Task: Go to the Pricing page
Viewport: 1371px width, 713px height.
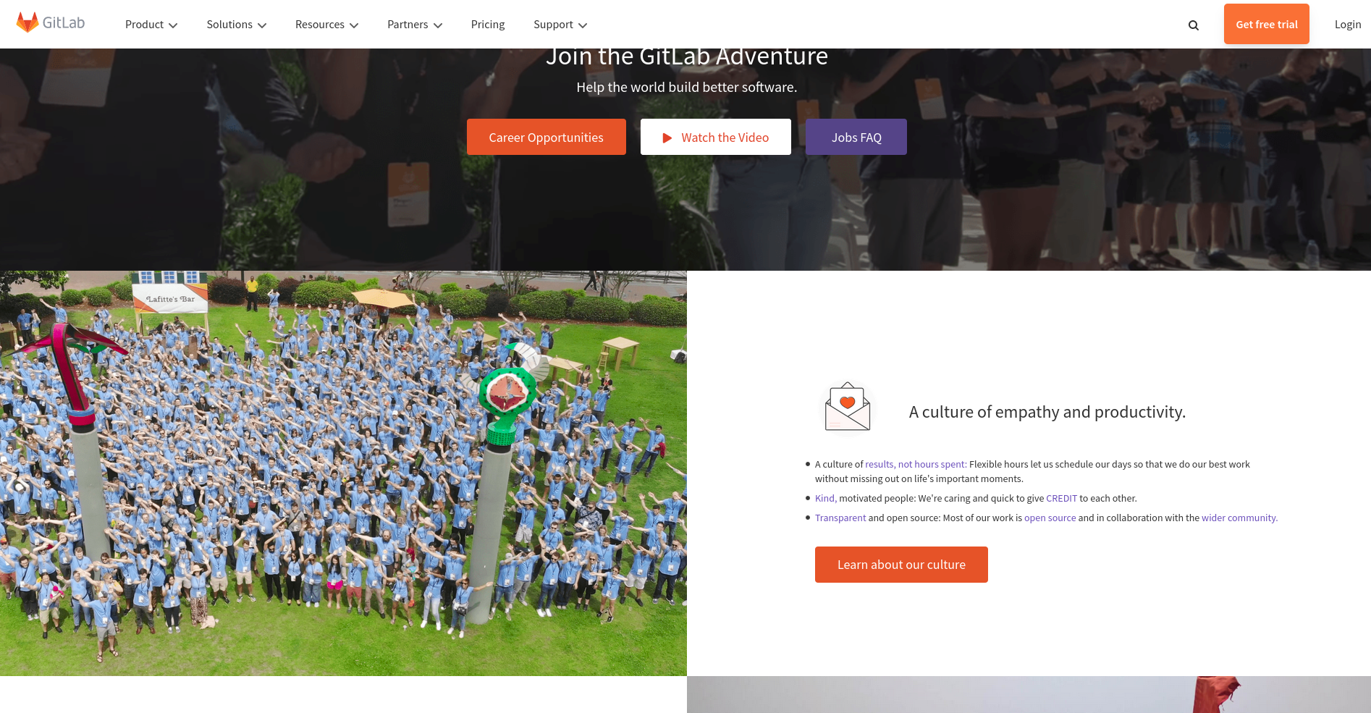Action: 488,25
